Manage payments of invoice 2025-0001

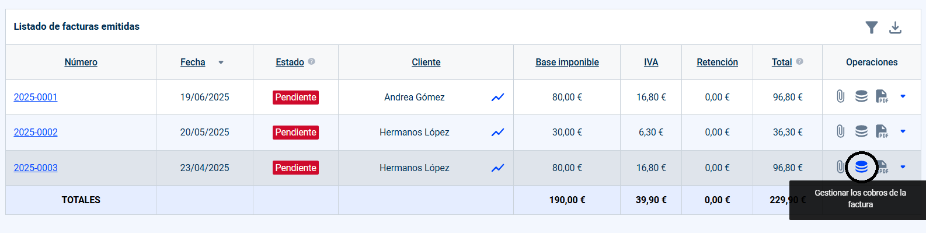click(861, 96)
